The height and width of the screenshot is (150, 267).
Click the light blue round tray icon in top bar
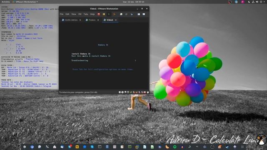click(x=237, y=2)
